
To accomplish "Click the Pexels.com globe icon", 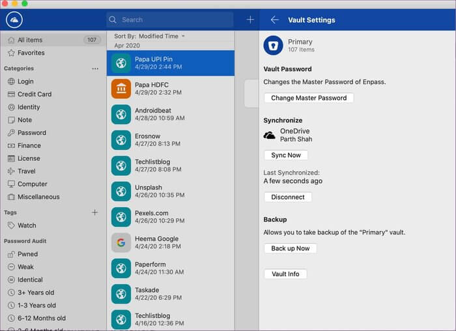I will click(121, 217).
